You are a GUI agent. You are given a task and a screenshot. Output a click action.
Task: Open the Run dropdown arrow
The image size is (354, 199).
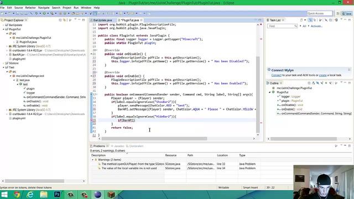(x=48, y=13)
